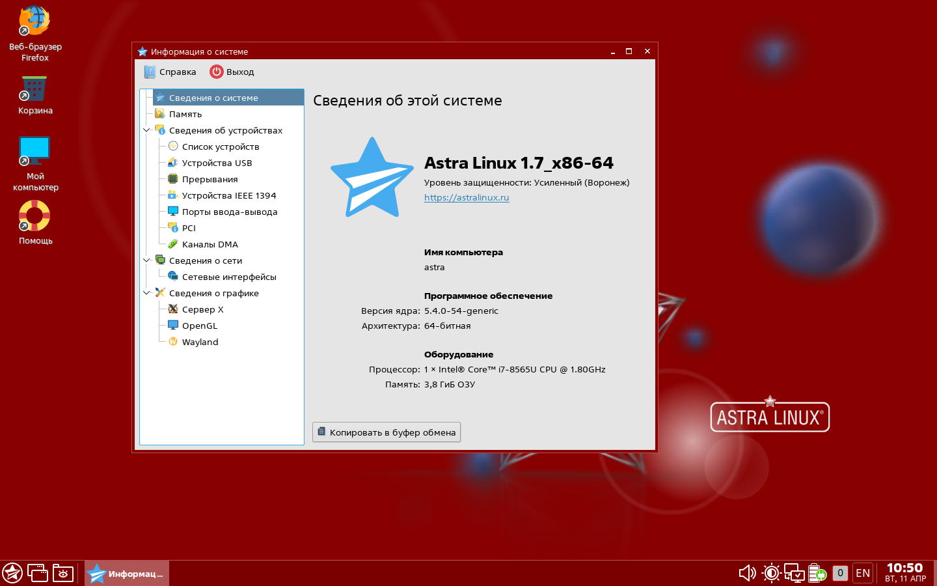Click the Список устройств icon
The height and width of the screenshot is (586, 937).
[x=173, y=146]
